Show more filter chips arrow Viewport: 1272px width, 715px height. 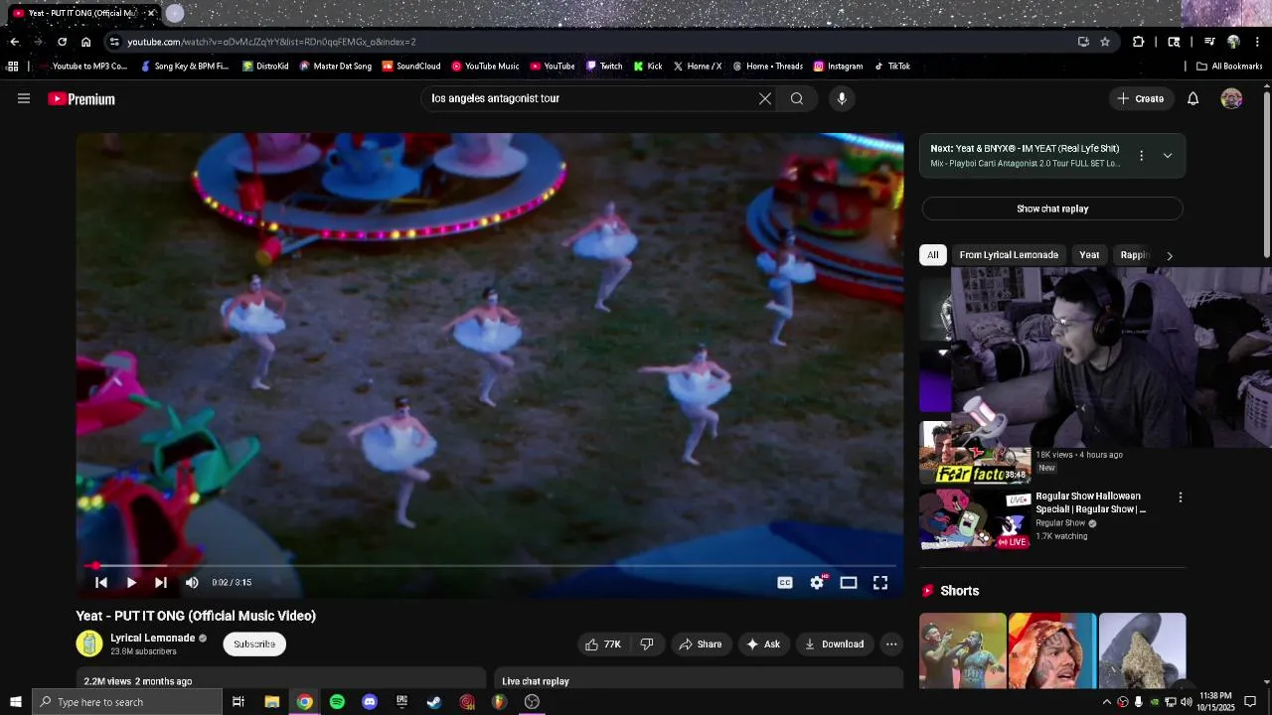coord(1170,255)
